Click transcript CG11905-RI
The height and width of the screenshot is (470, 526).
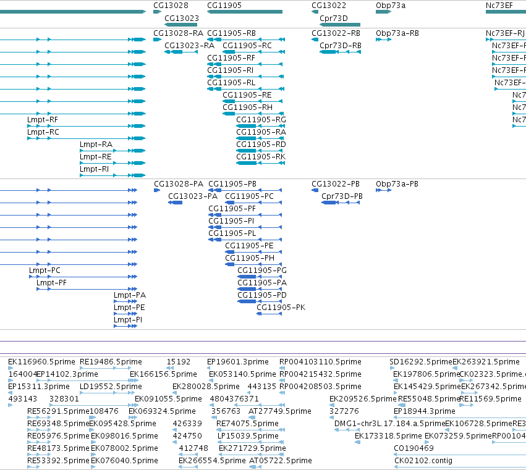(230, 70)
